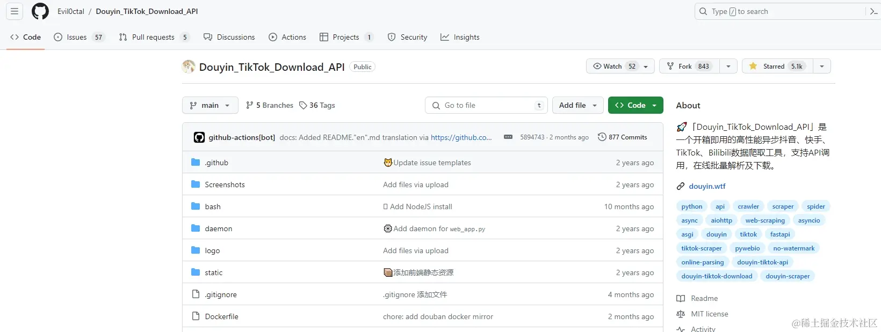This screenshot has height=332, width=881.
Task: Click the branch icon next to 5 Branches
Action: [x=249, y=105]
